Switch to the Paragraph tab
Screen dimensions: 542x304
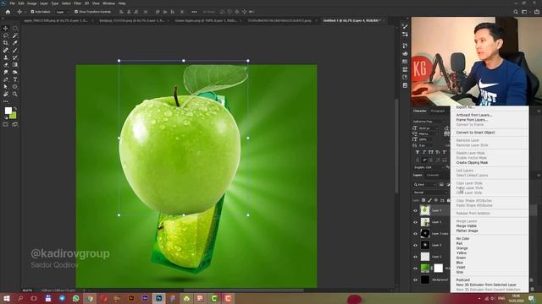click(x=438, y=111)
